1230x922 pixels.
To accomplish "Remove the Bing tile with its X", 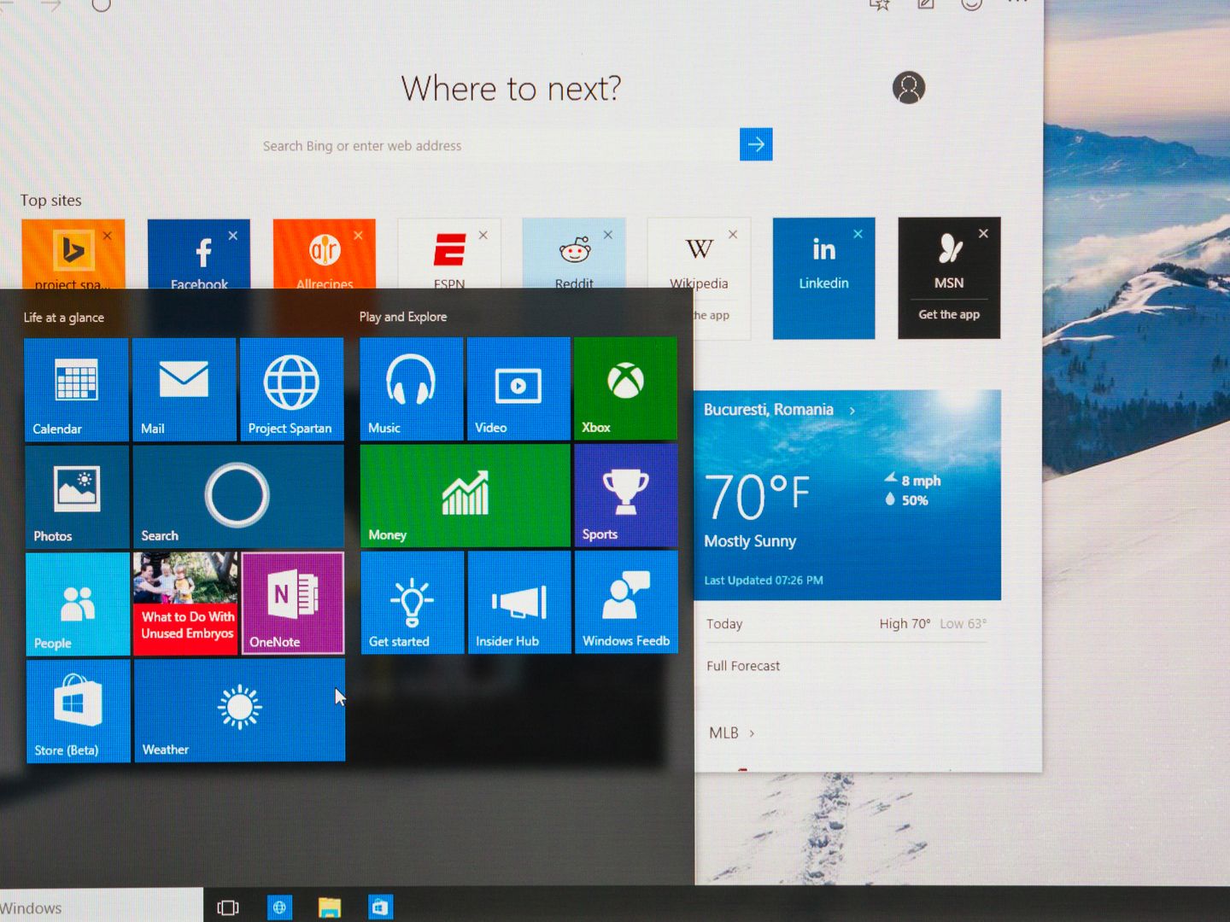I will click(108, 236).
